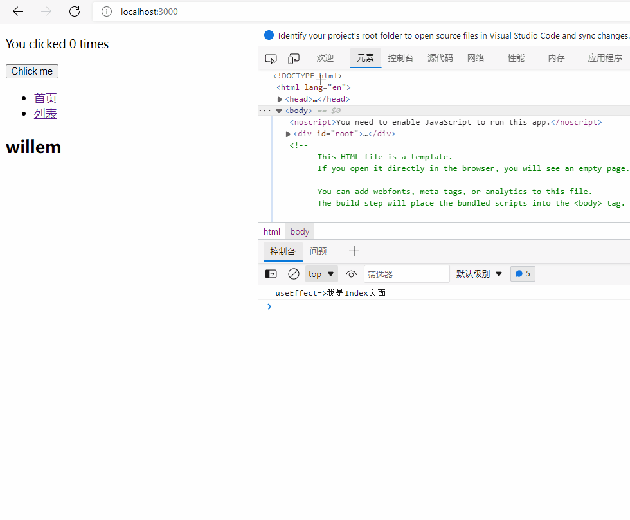Switch to the 网络 tab

click(476, 58)
